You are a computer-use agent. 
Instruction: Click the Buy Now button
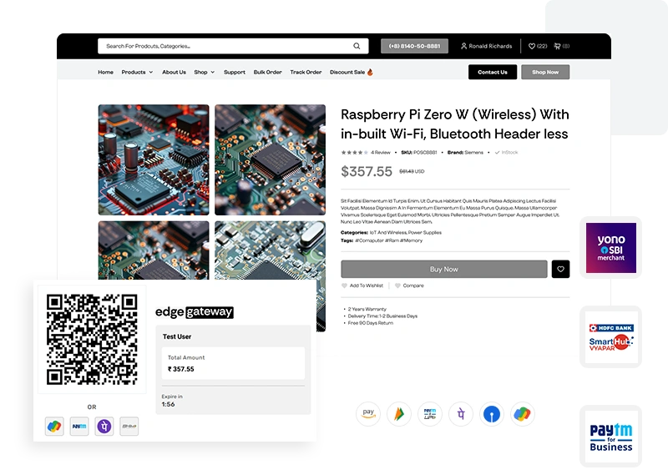[x=444, y=270]
